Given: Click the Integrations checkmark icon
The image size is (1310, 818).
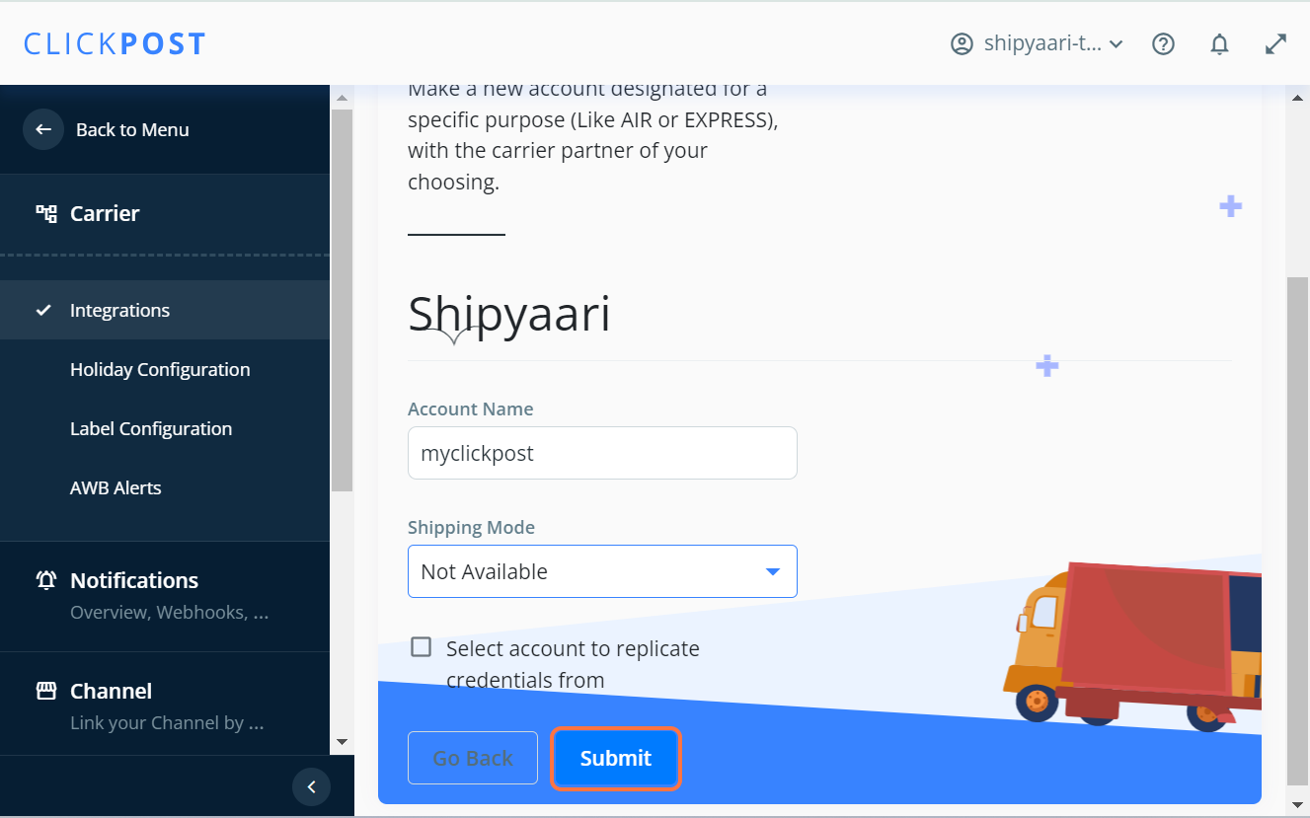Looking at the screenshot, I should tap(43, 310).
